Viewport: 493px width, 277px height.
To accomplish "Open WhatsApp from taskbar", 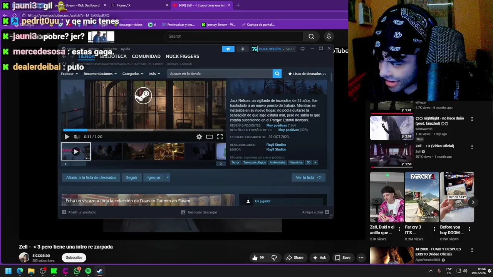I will (77, 271).
